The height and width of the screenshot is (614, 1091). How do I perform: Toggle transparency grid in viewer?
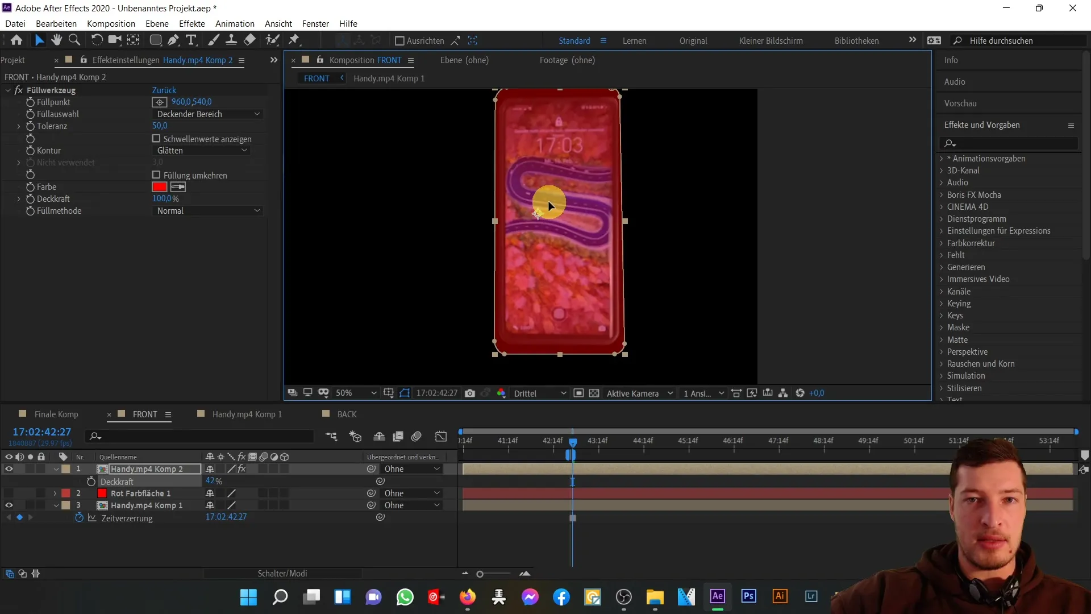coord(594,393)
